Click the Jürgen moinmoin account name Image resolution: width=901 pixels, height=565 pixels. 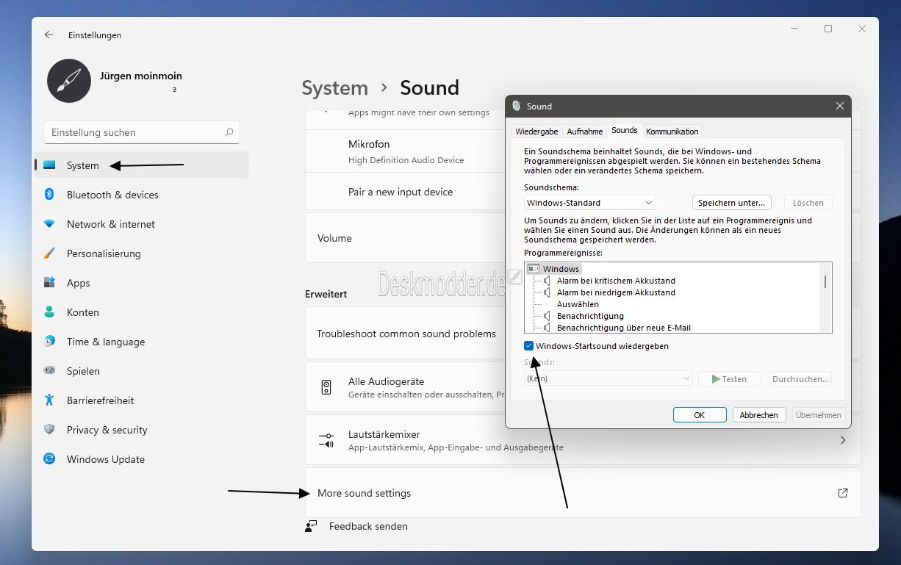click(141, 76)
